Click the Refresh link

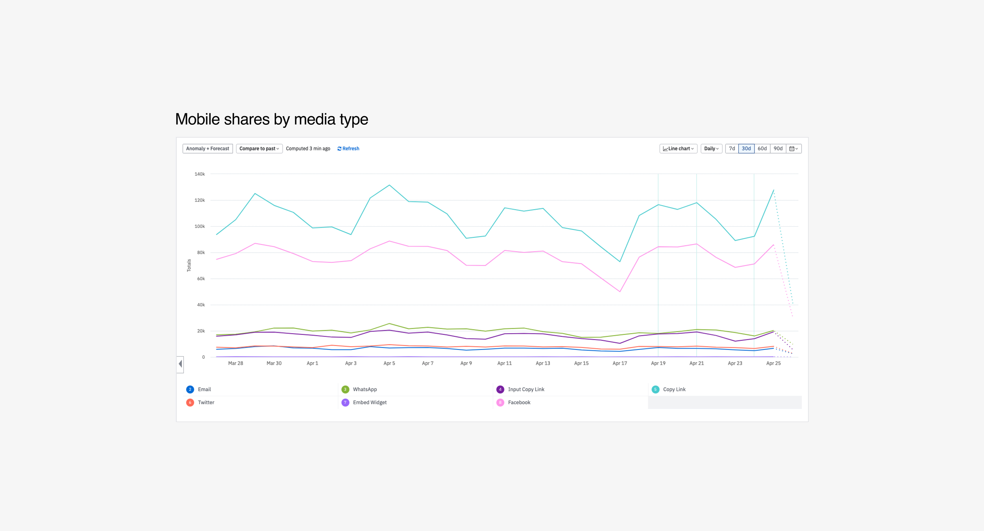click(348, 148)
